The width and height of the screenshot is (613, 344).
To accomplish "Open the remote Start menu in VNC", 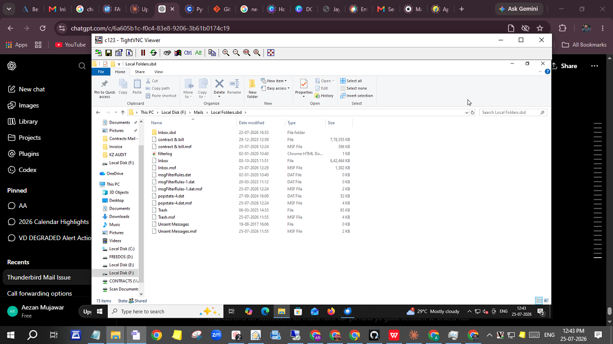I will [100, 311].
